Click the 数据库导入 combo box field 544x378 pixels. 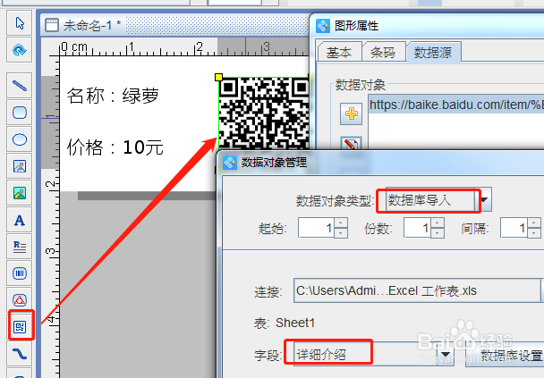pos(430,200)
